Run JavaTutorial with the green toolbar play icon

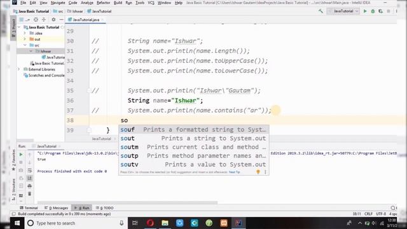point(365,11)
